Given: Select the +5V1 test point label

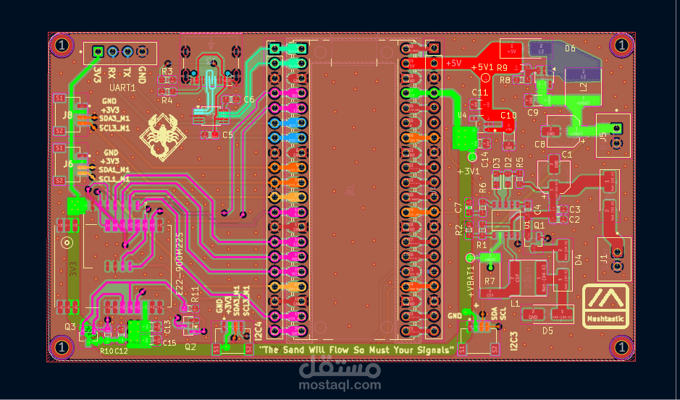Looking at the screenshot, I should tap(483, 67).
